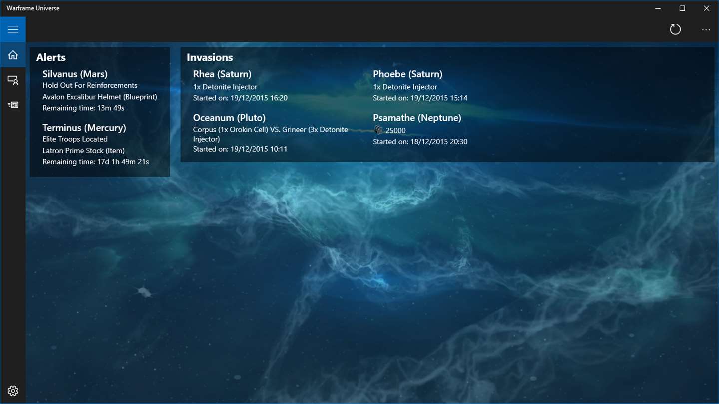Click Started on: 19/12/2015 10:11

tap(240, 149)
